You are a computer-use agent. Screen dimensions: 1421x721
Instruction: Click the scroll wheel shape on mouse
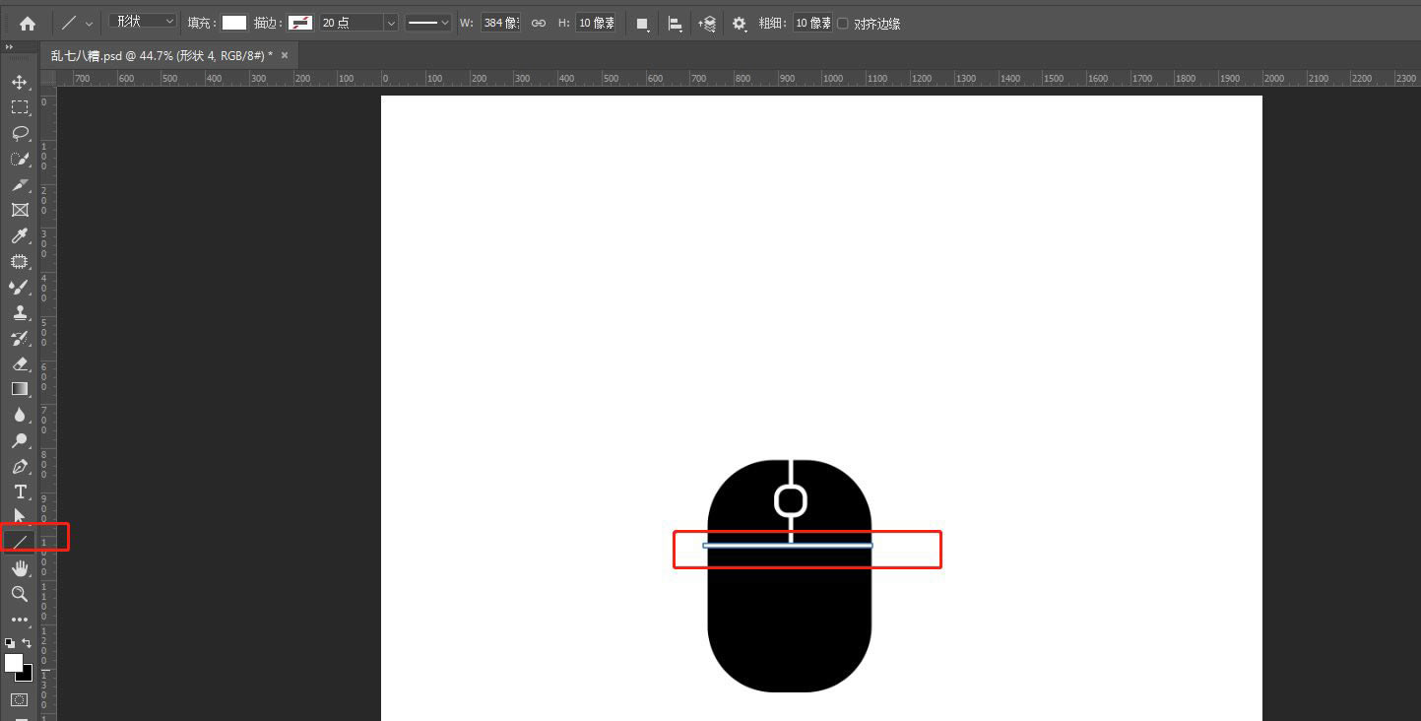(x=790, y=500)
